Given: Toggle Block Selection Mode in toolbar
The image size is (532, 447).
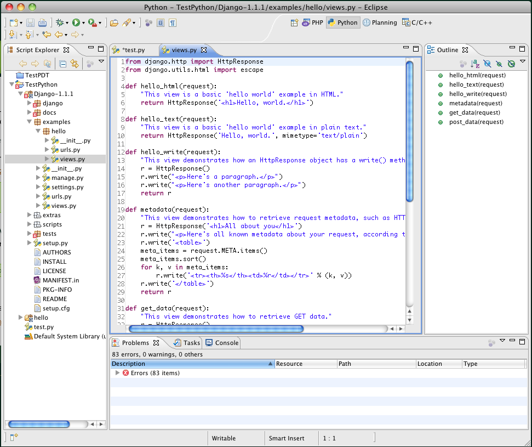Looking at the screenshot, I should 161,22.
